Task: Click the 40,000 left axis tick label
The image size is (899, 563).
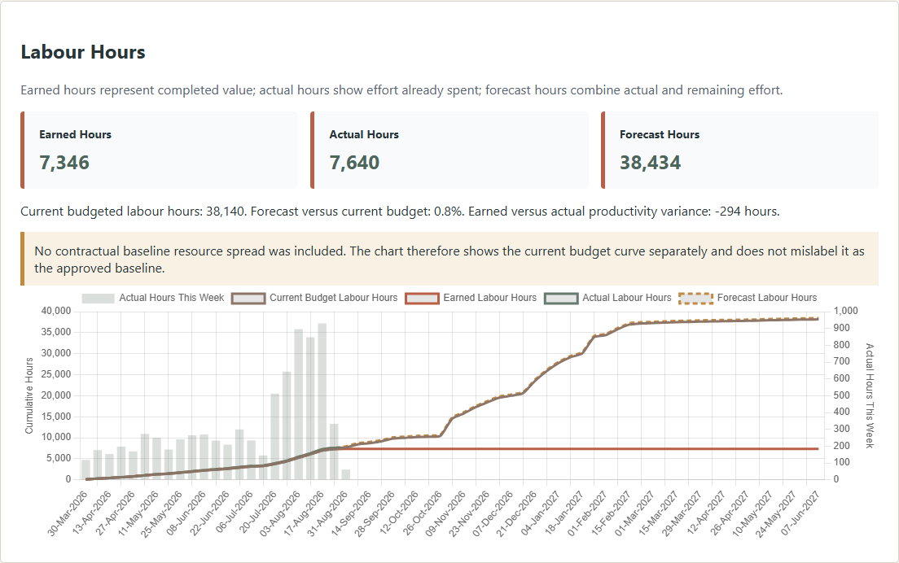Action: [56, 311]
